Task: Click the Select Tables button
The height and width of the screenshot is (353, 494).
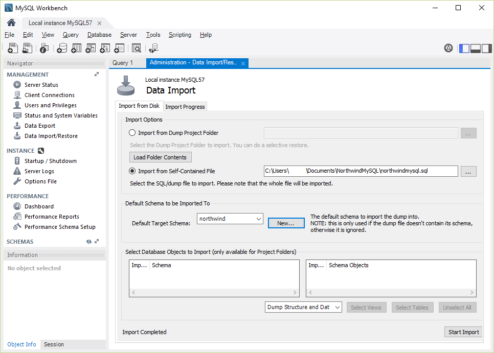Action: pos(412,308)
